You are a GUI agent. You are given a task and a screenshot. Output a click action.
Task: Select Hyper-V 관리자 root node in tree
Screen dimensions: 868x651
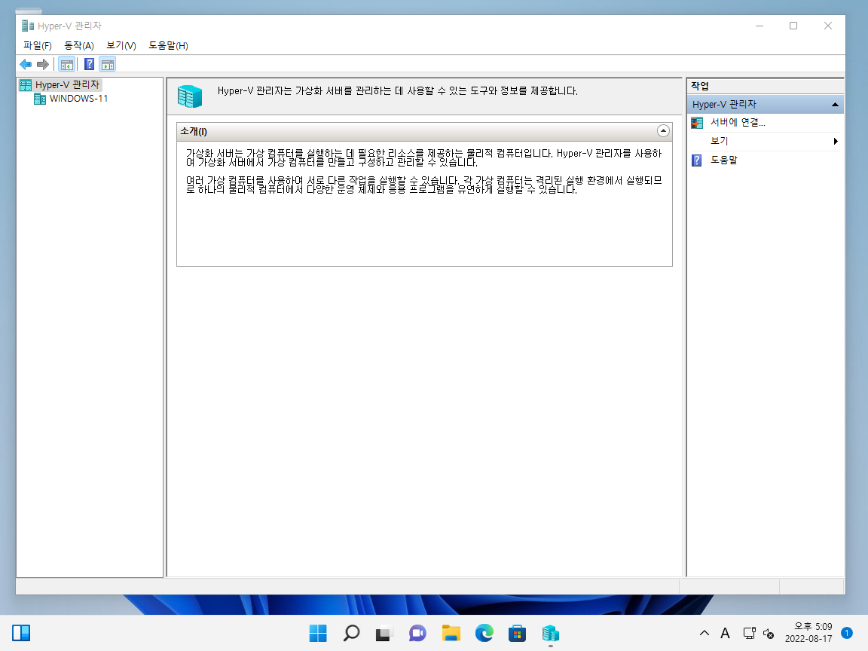point(67,84)
